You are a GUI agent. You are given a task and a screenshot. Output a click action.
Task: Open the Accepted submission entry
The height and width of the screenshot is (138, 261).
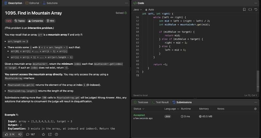[x=139, y=115]
